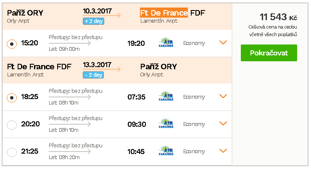Select the 18:25 return flight radio button
This screenshot has height=170, width=311.
click(x=12, y=97)
